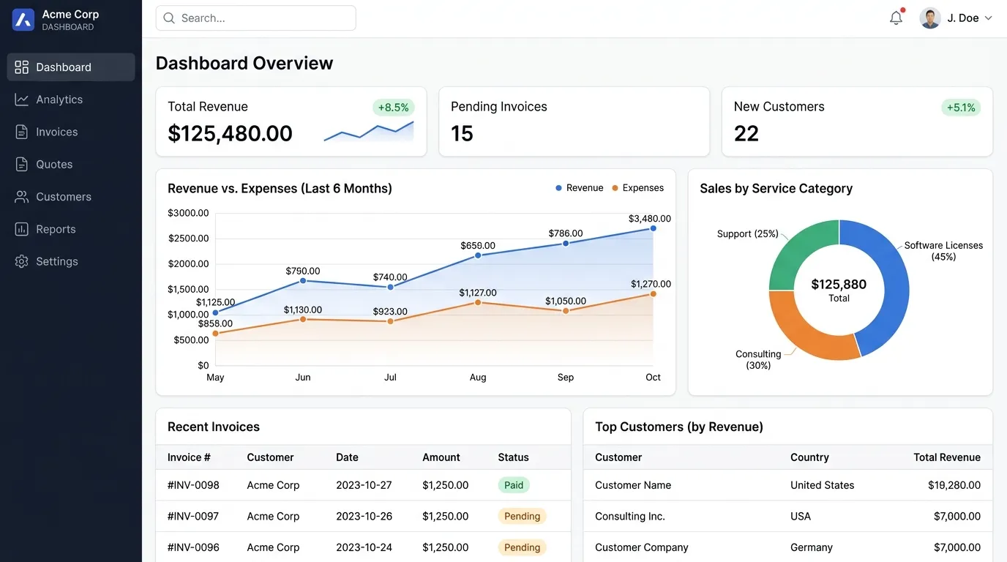
Task: Expand the J. Doe account dropdown chevron
Action: coord(988,18)
